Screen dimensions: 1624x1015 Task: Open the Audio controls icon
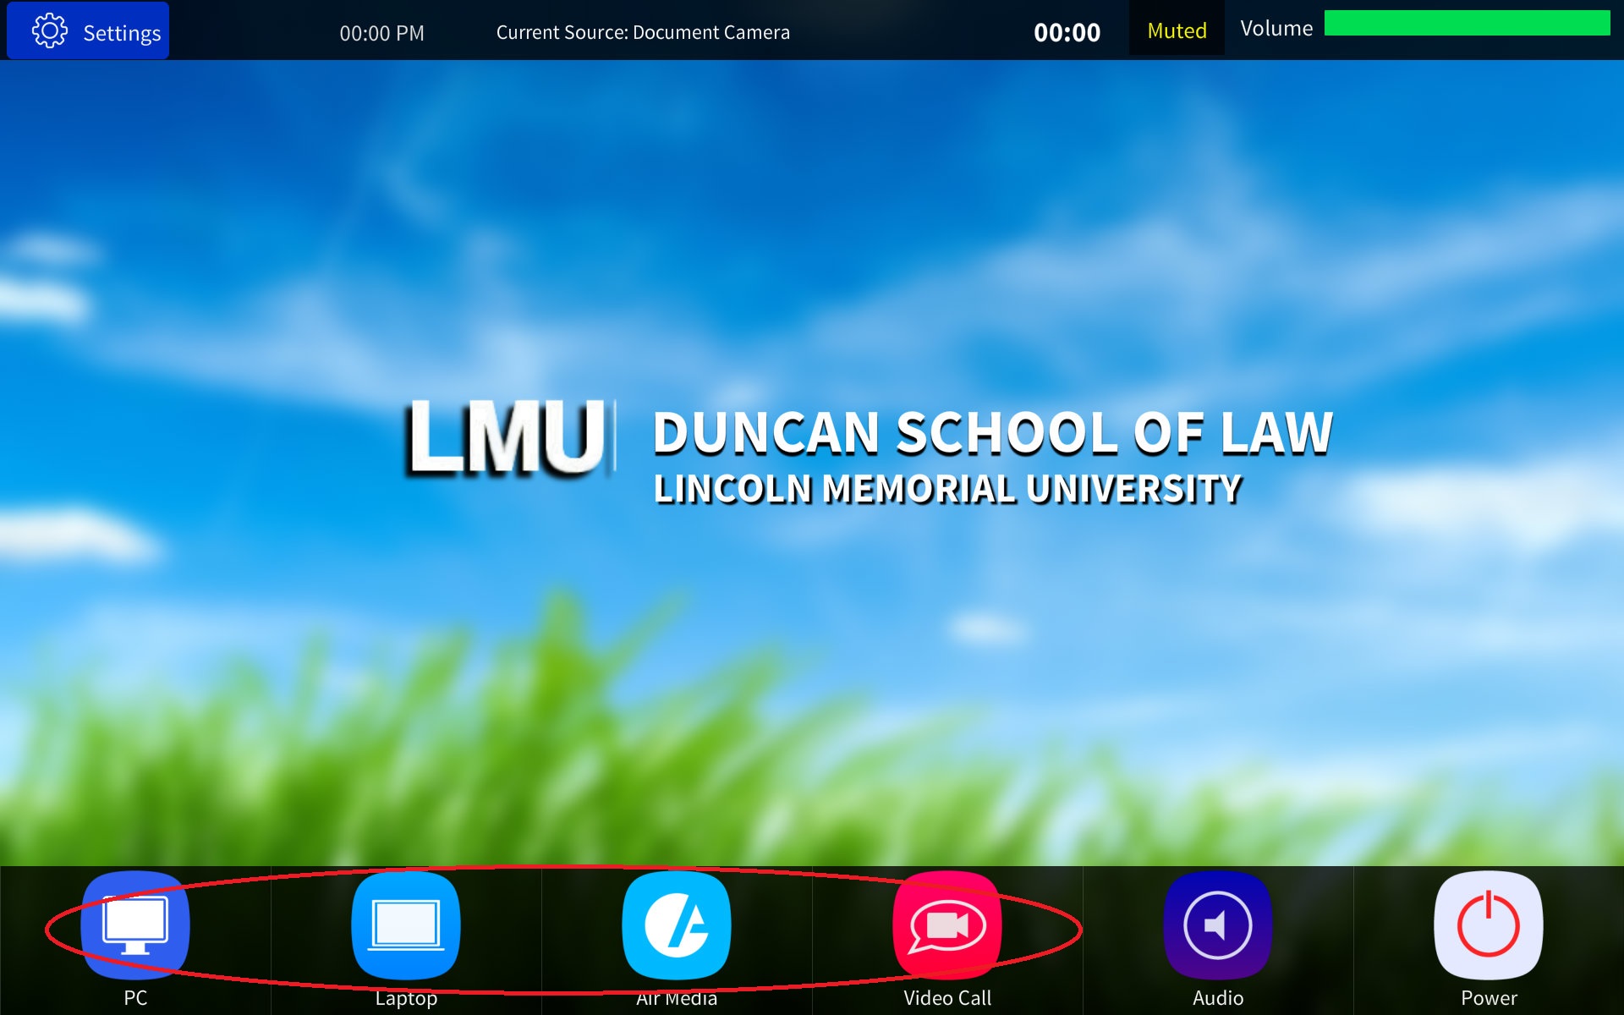click(x=1218, y=925)
